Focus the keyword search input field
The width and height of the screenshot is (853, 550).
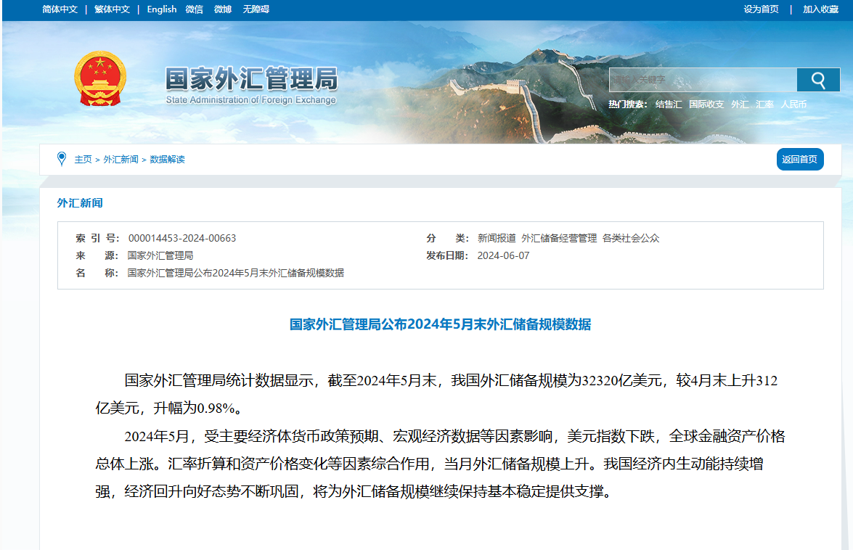(x=702, y=80)
